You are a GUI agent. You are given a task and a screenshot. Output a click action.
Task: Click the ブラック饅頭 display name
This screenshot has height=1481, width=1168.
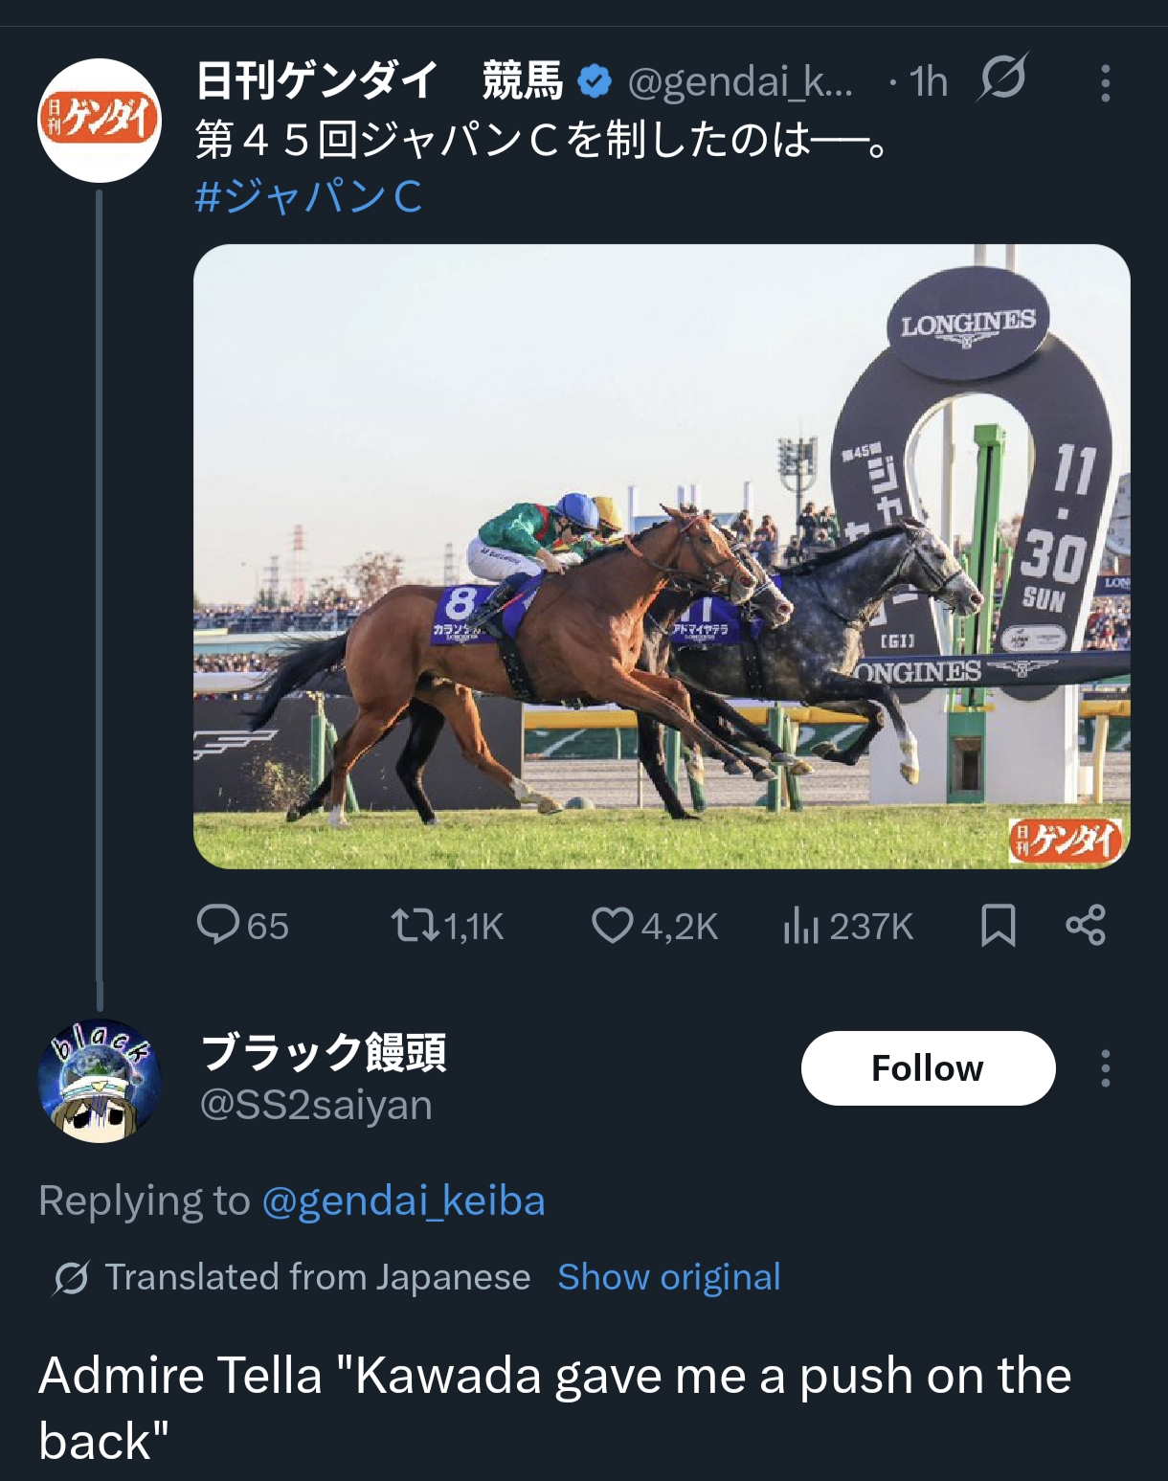pos(324,1053)
